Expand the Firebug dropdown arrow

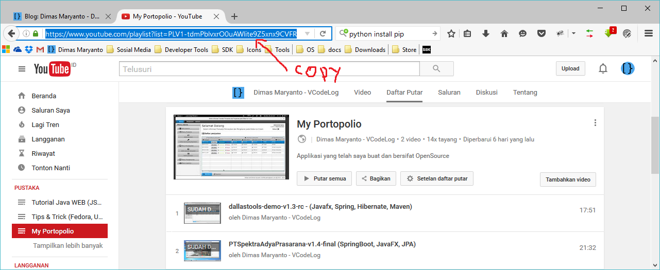pyautogui.click(x=573, y=33)
